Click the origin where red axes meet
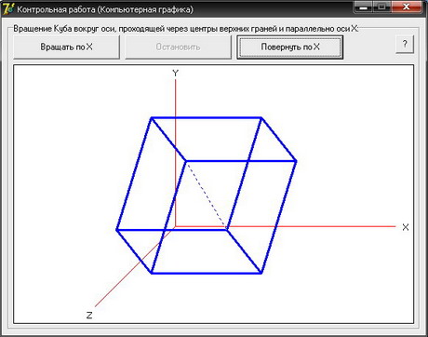The width and height of the screenshot is (428, 337). click(x=176, y=226)
